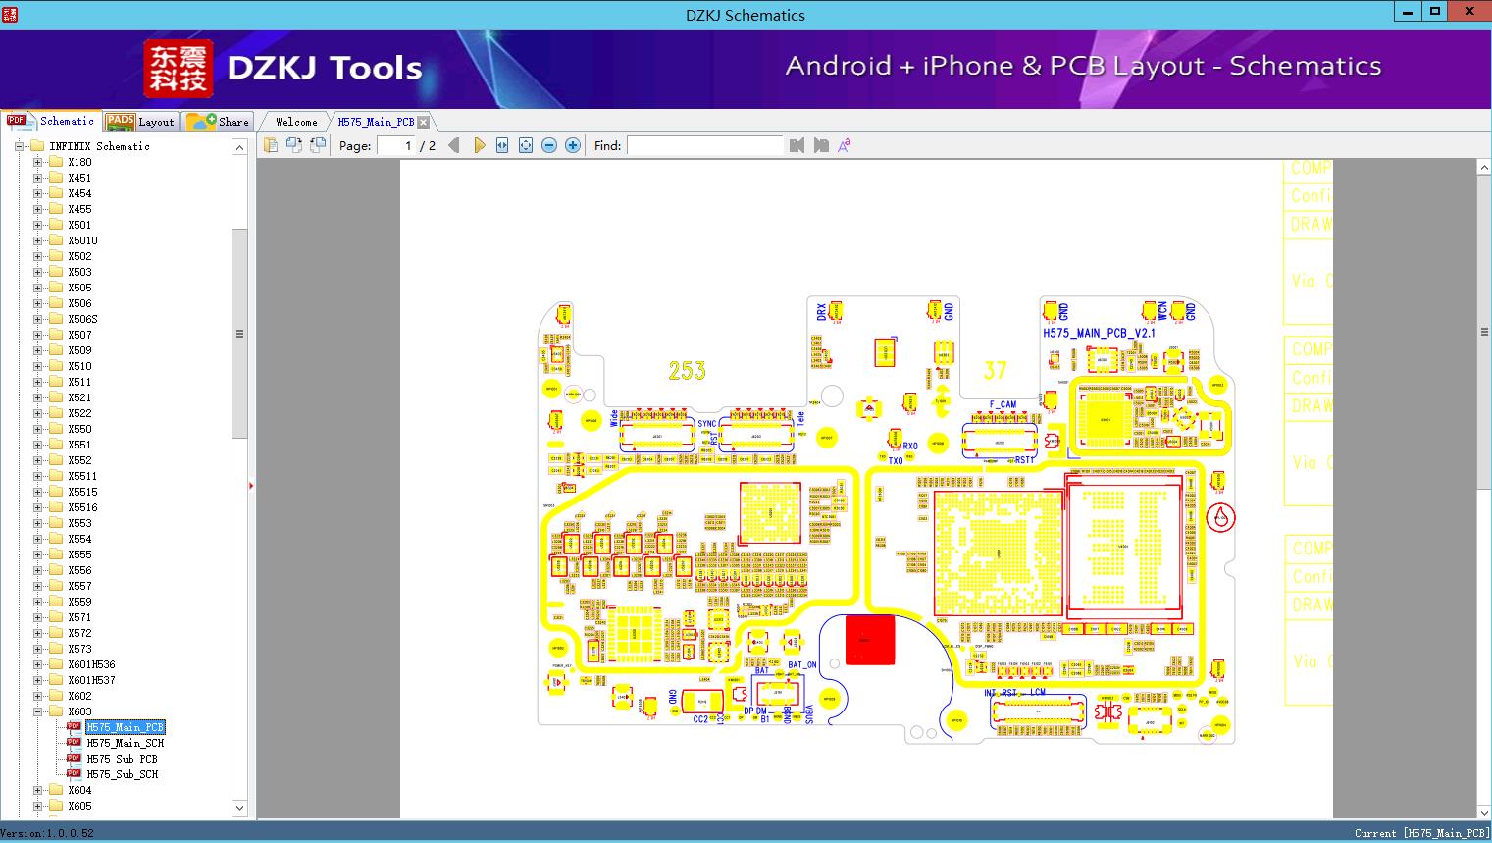1492x843 pixels.
Task: Expand the X601H536 folder node
Action: [37, 664]
